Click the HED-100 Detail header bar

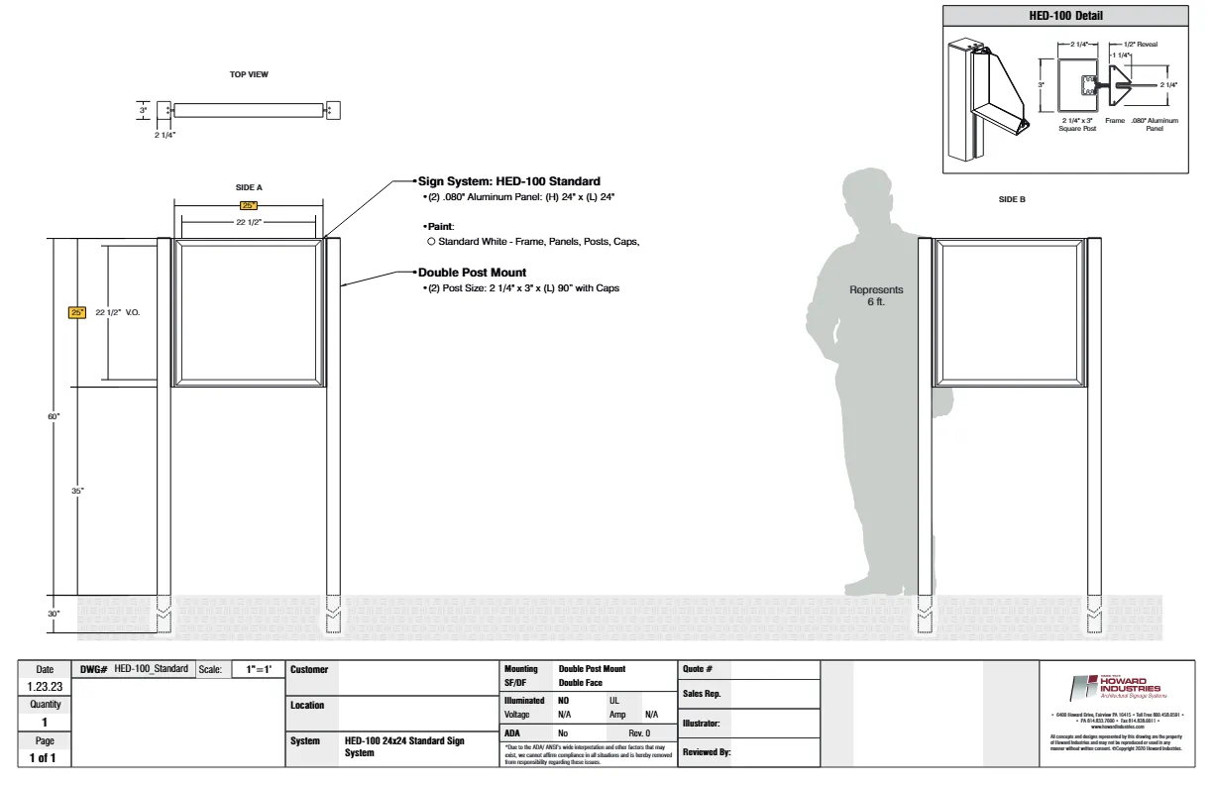[1065, 15]
